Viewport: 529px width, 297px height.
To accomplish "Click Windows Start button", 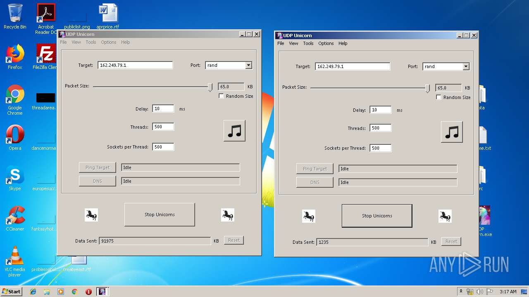I will 12,292.
